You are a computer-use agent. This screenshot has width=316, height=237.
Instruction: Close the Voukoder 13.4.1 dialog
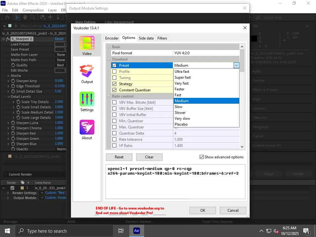(x=245, y=28)
